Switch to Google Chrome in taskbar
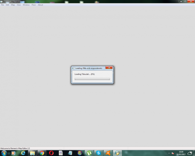The image size is (195, 156). (42, 153)
